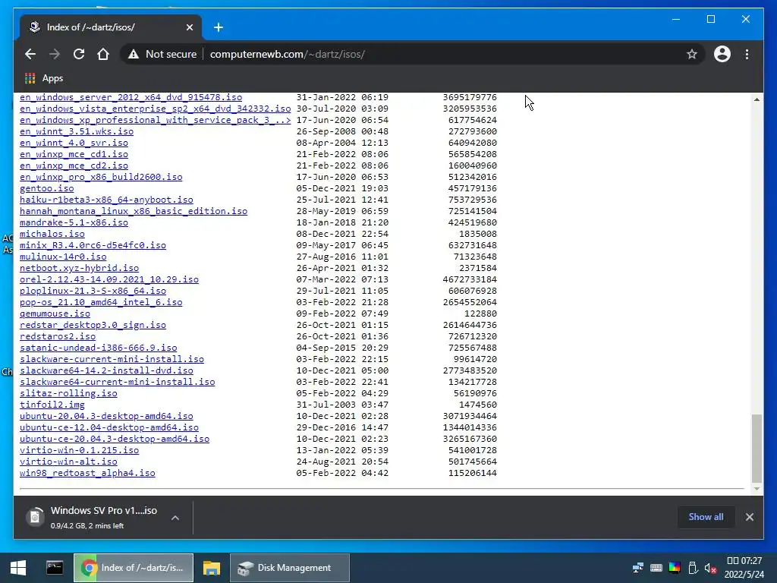
Task: Bookmark this page with the star icon
Action: (692, 54)
